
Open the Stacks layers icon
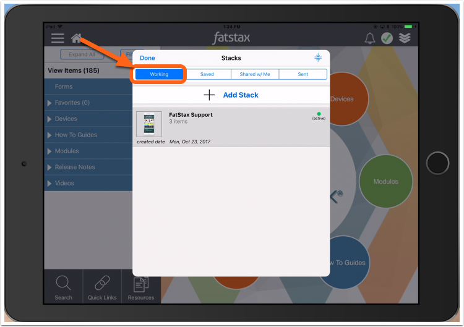tap(405, 38)
